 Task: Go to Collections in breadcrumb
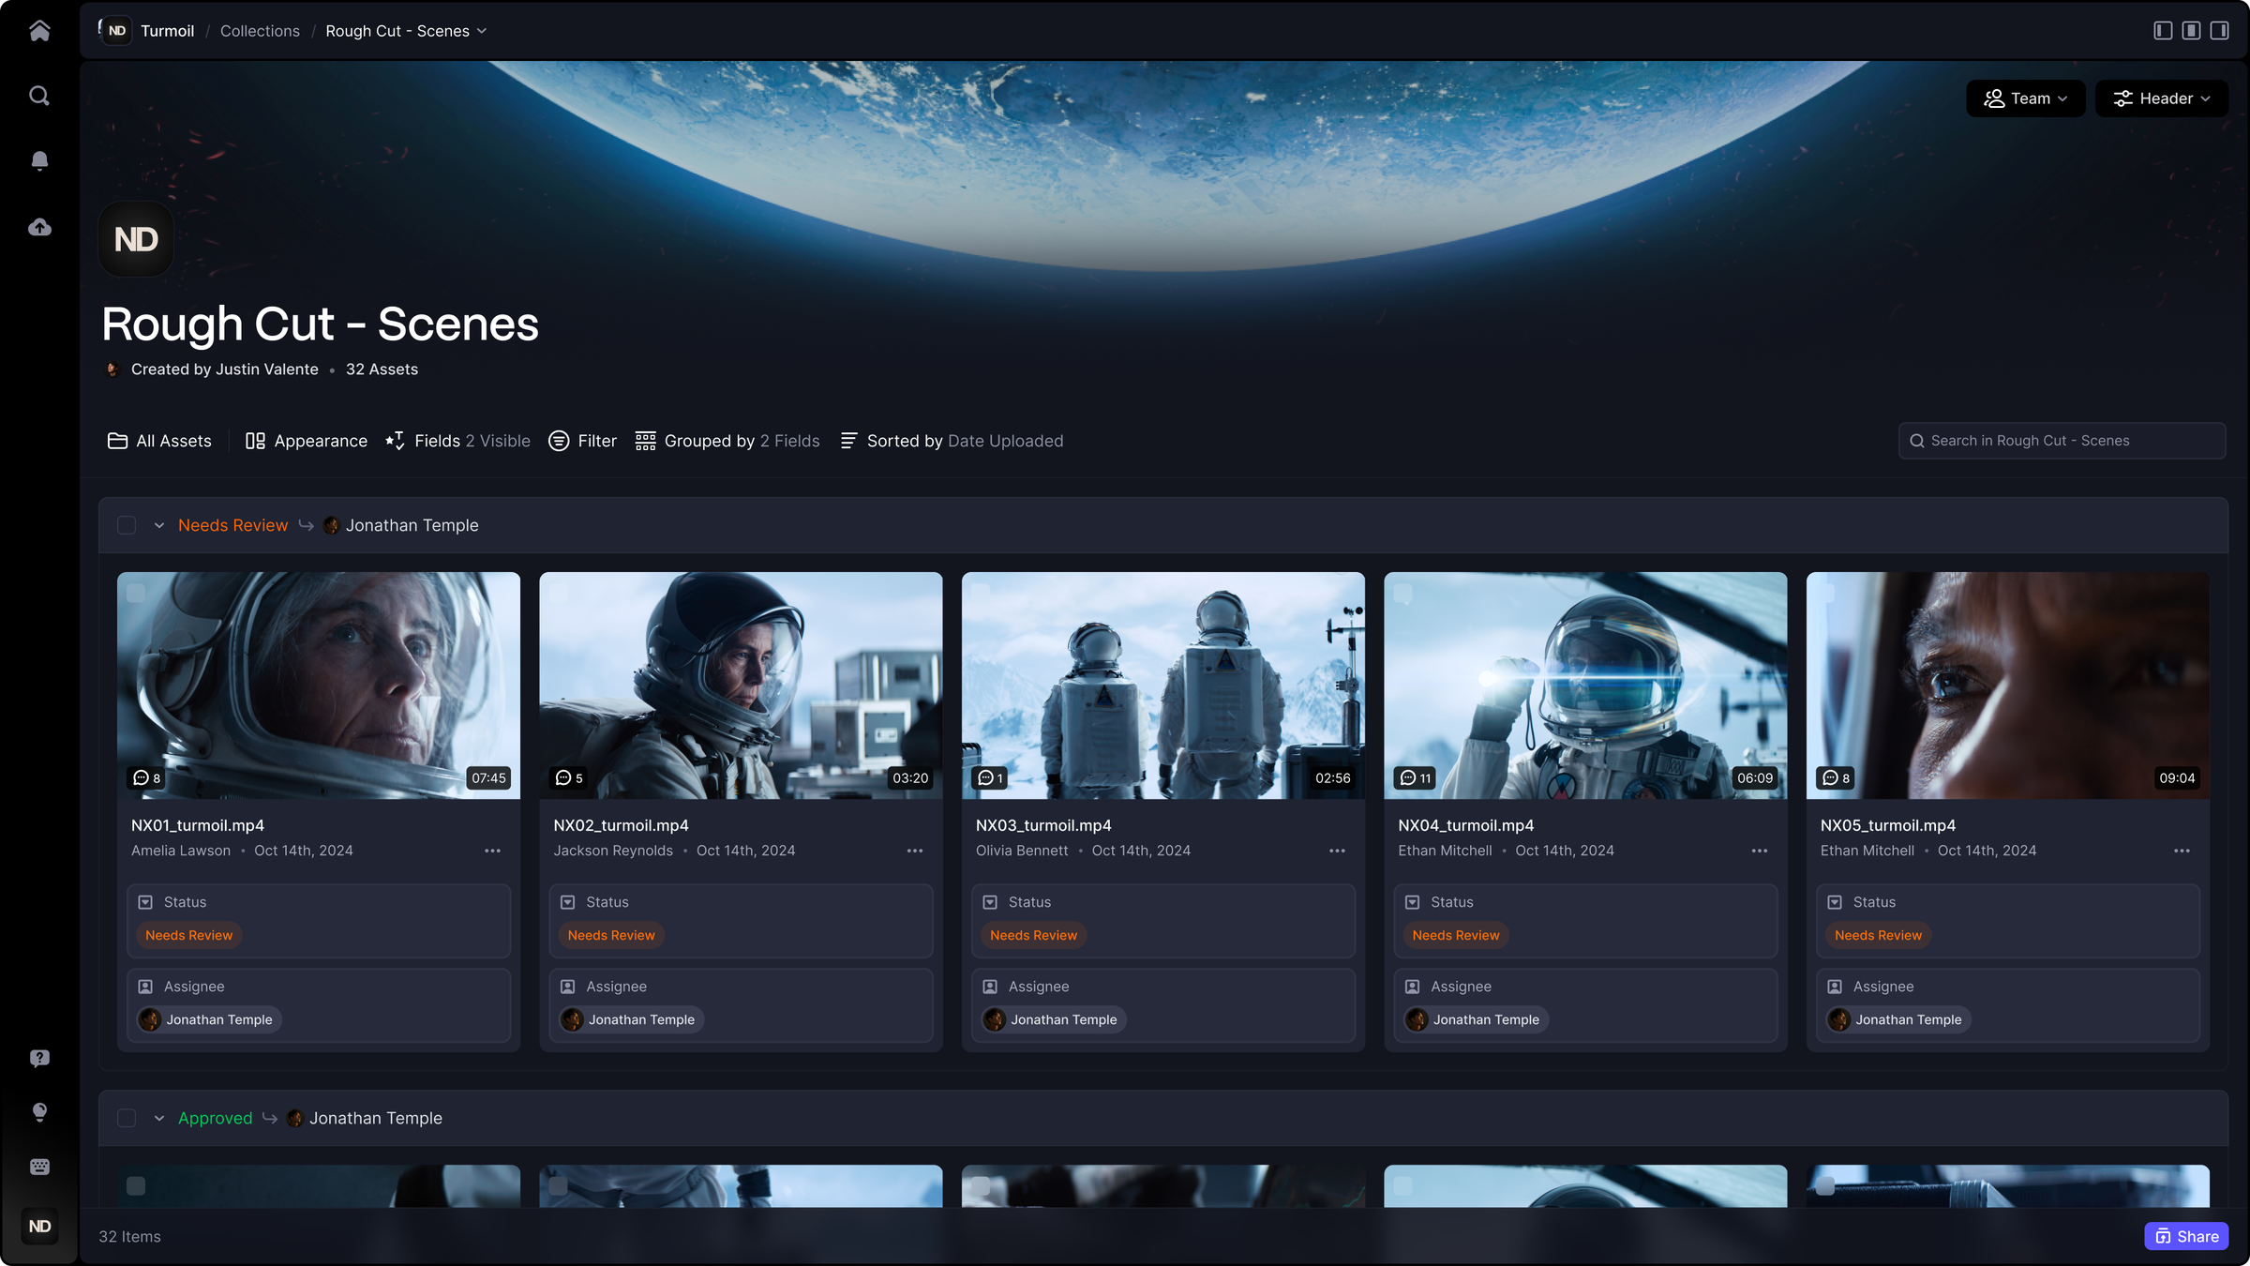[x=260, y=31]
